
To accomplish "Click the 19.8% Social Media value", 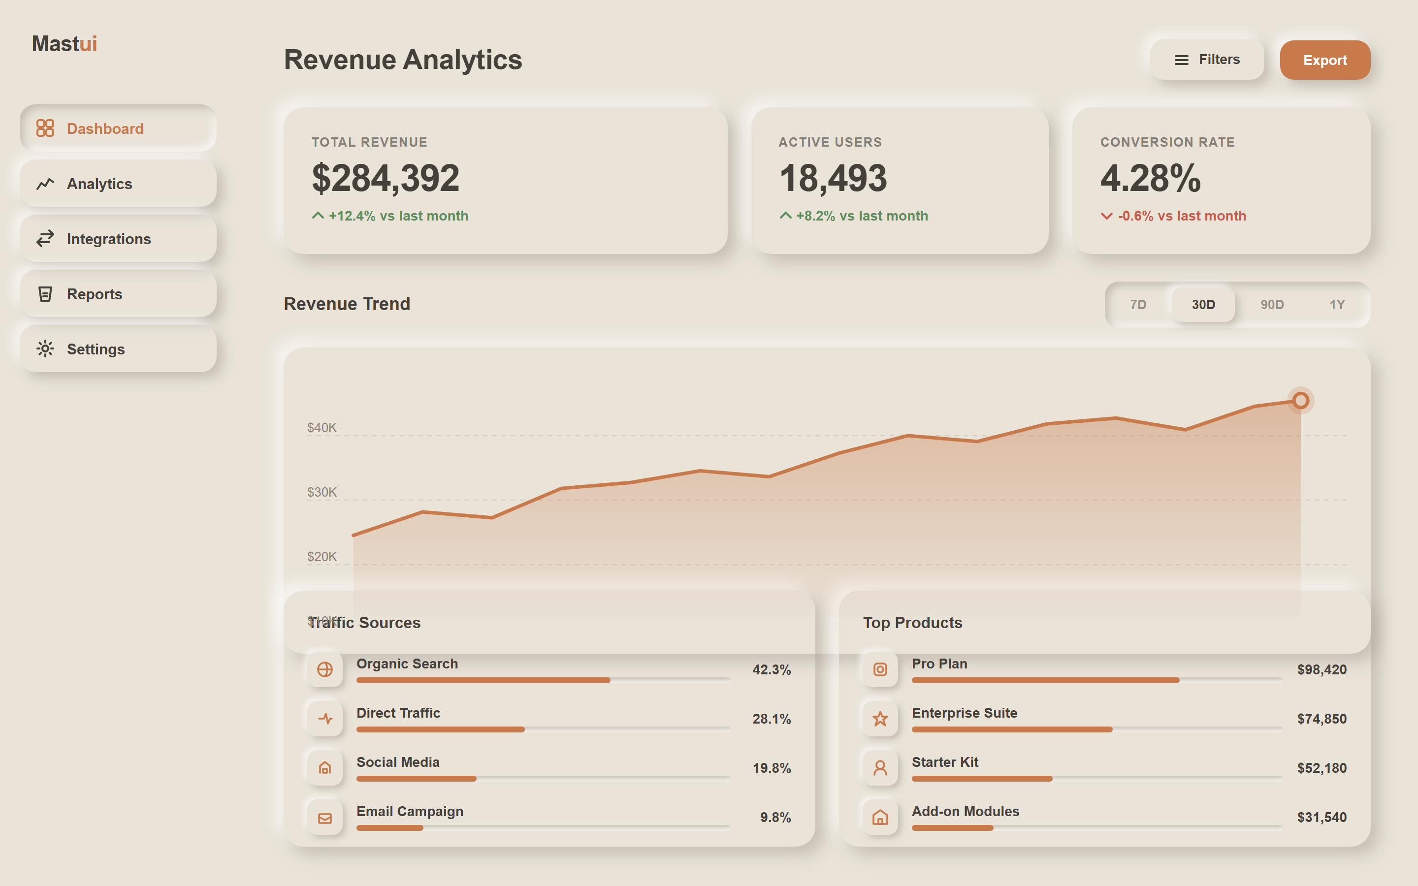I will pyautogui.click(x=772, y=768).
